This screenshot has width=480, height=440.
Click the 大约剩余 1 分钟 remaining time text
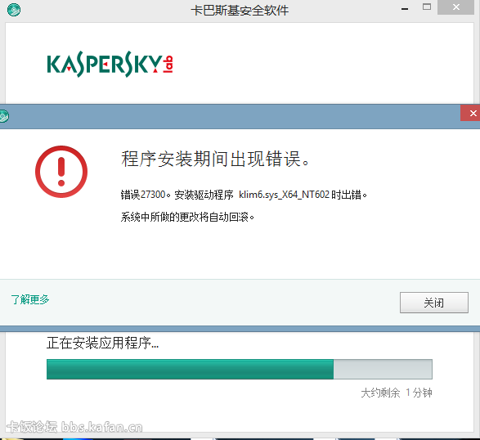(397, 393)
